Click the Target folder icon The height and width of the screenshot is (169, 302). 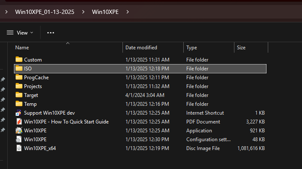click(x=19, y=95)
